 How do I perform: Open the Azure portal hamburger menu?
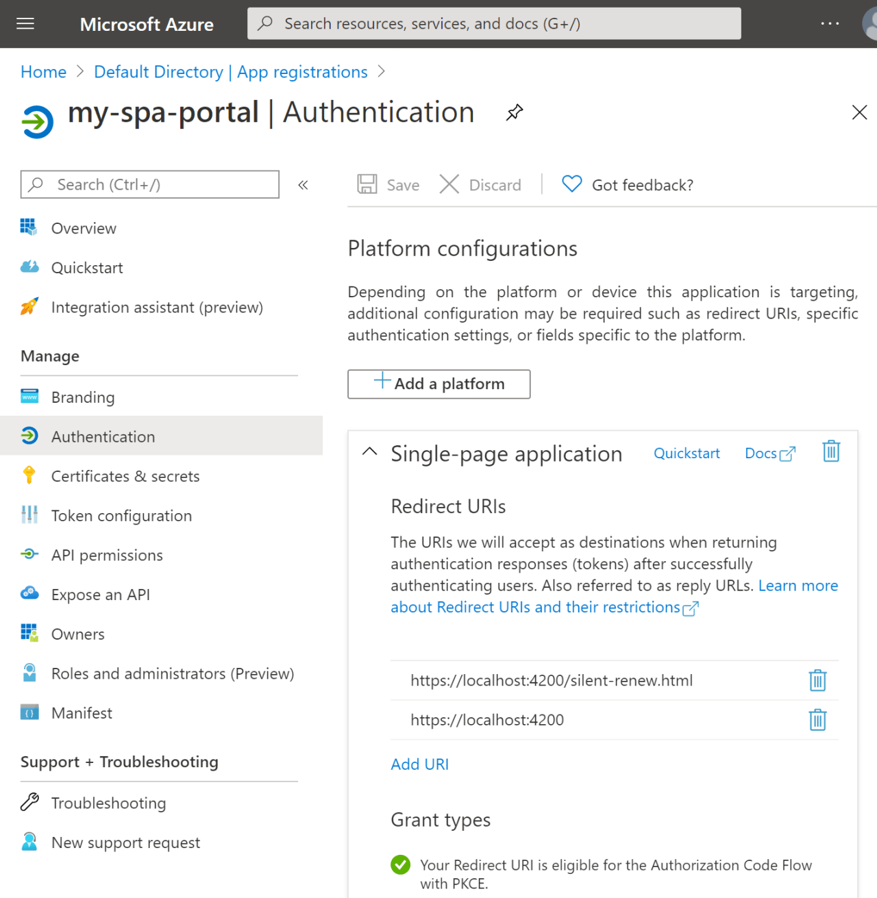tap(25, 23)
